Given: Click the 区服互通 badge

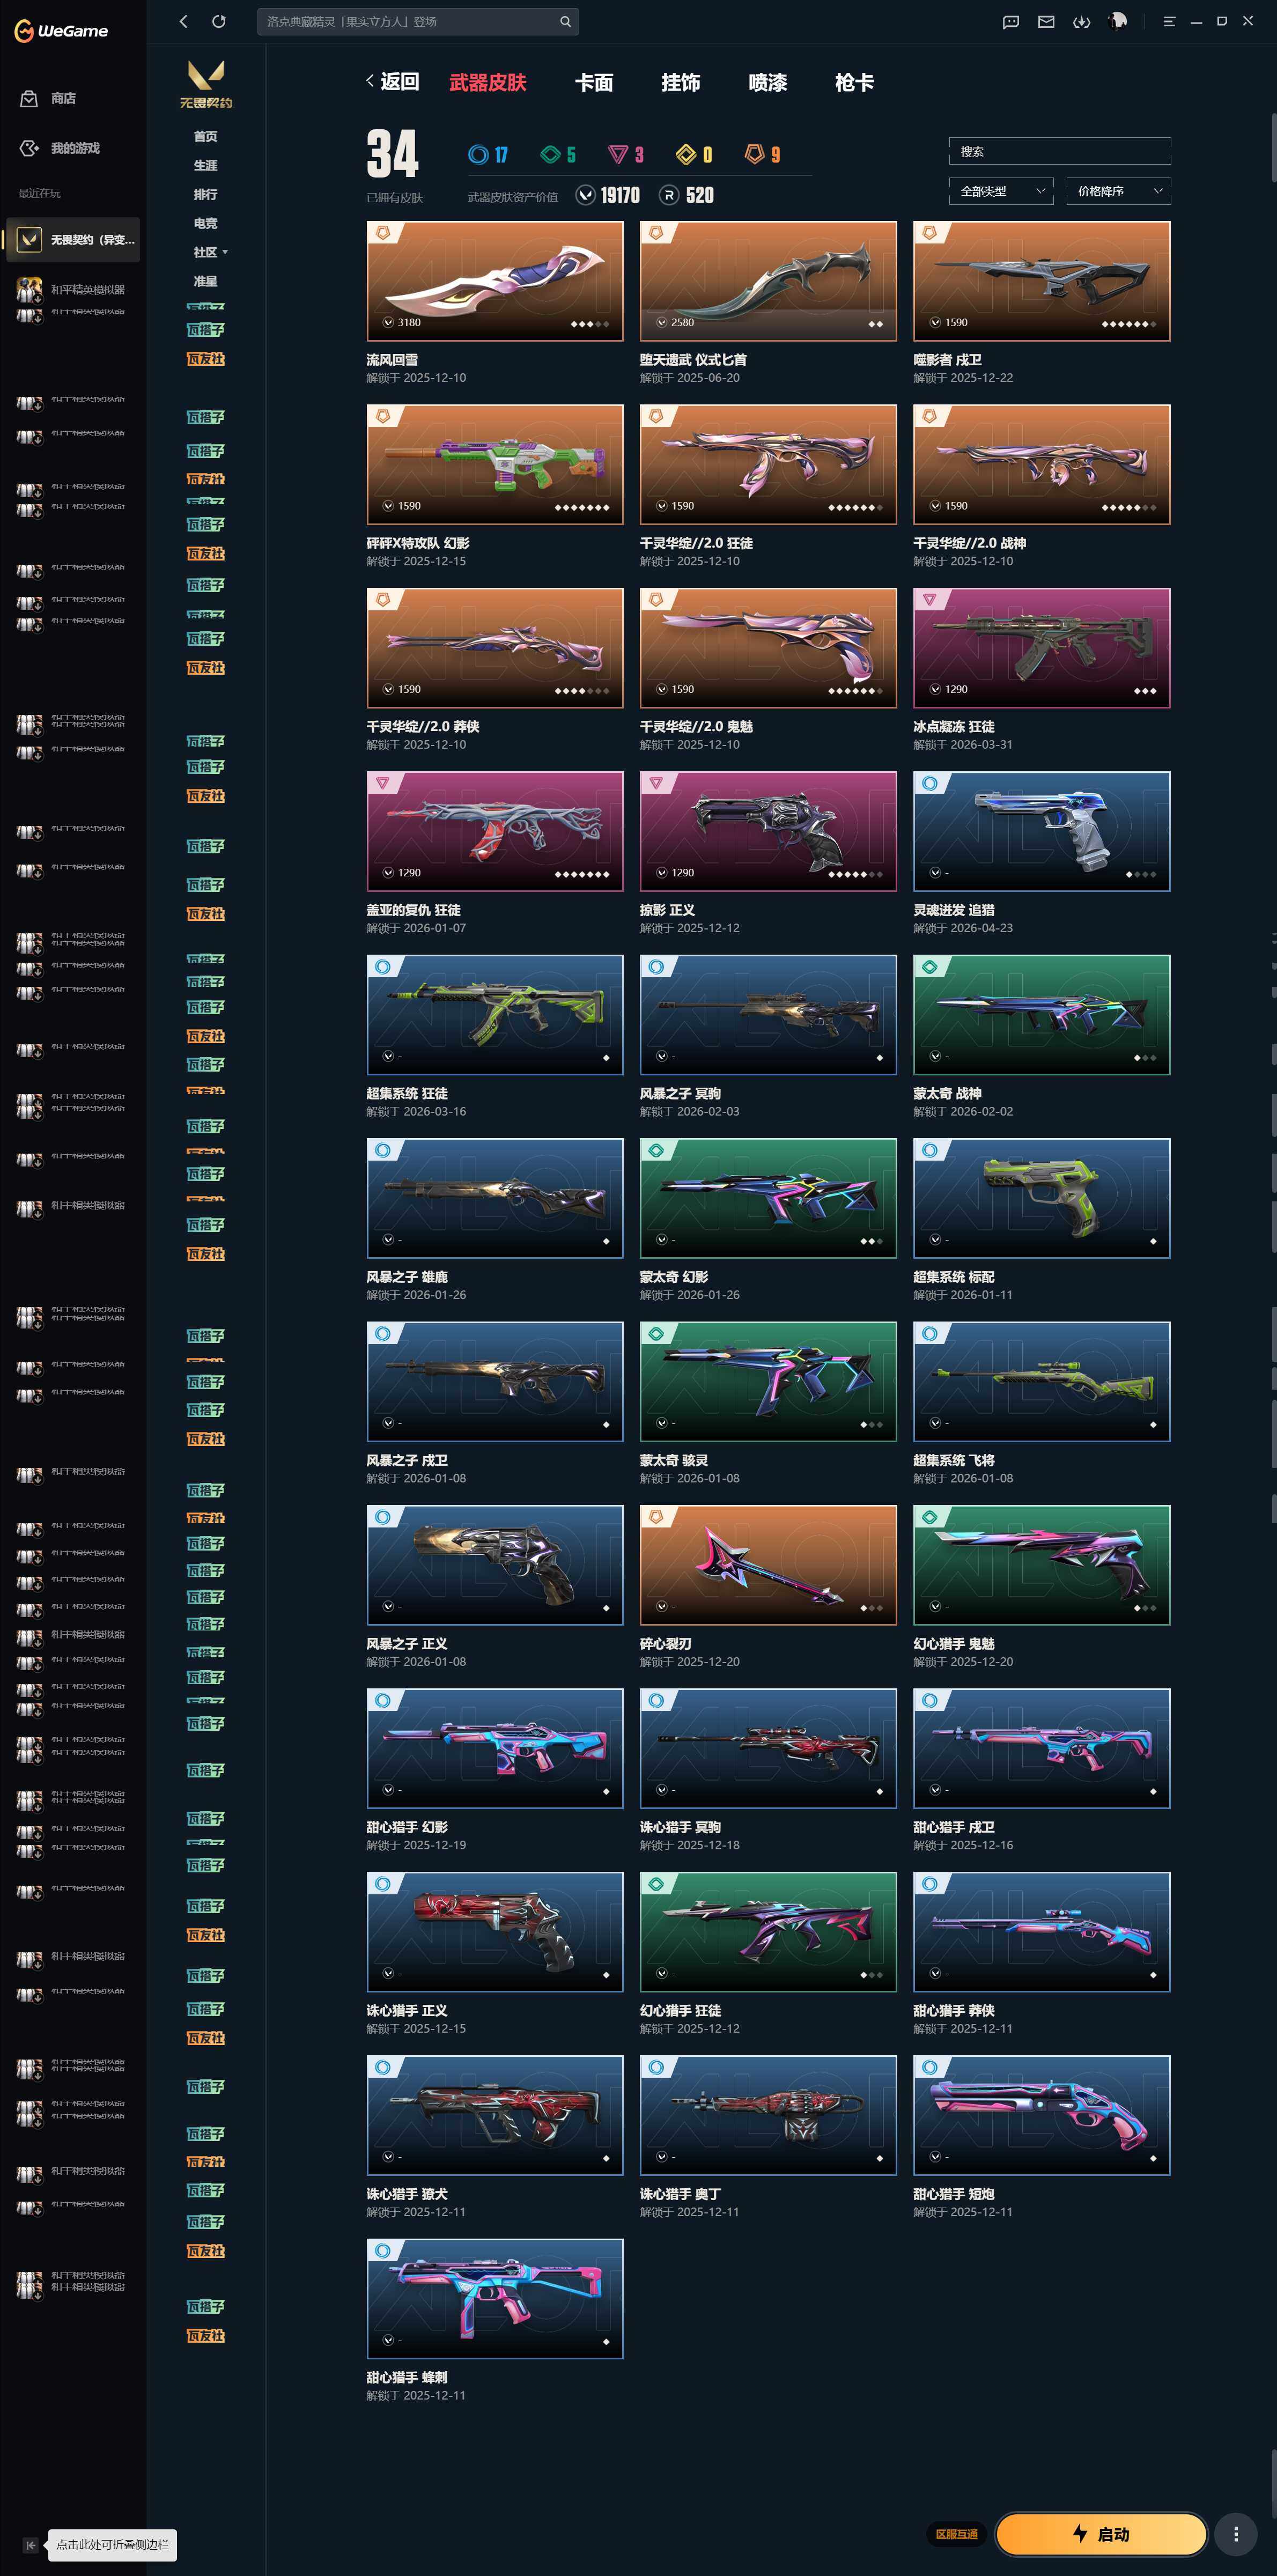Looking at the screenshot, I should click(957, 2534).
